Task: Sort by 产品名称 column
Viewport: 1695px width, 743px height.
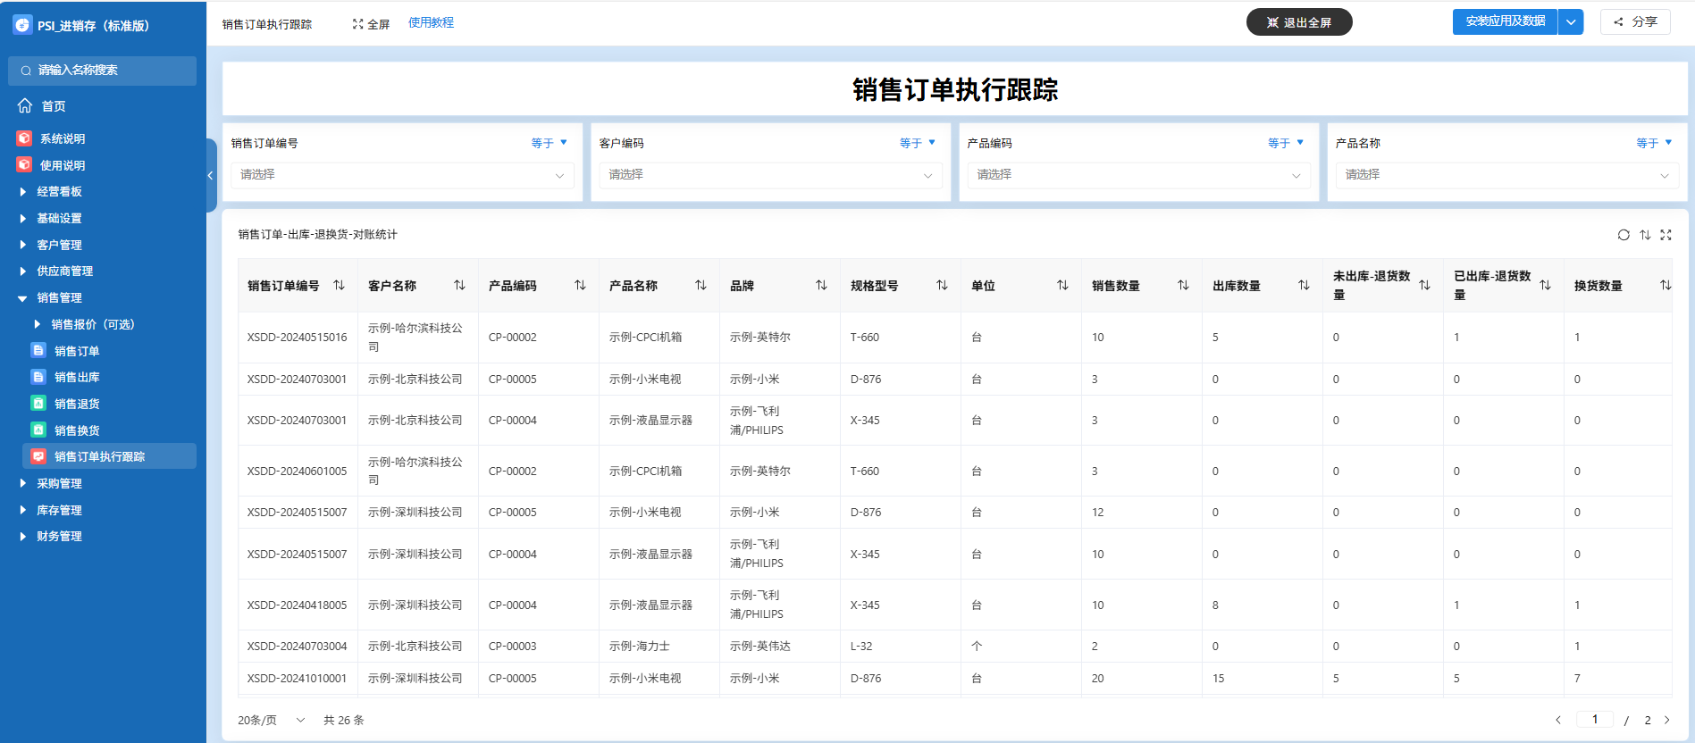Action: click(x=701, y=285)
